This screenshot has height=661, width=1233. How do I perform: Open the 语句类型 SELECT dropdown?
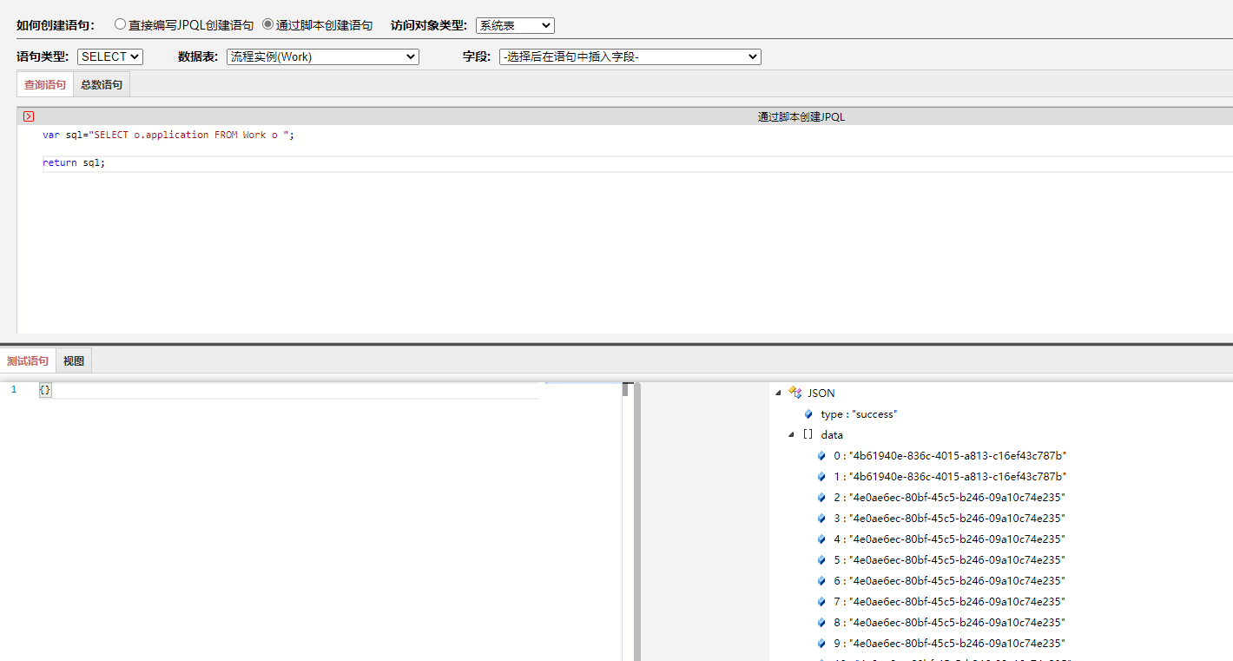110,56
